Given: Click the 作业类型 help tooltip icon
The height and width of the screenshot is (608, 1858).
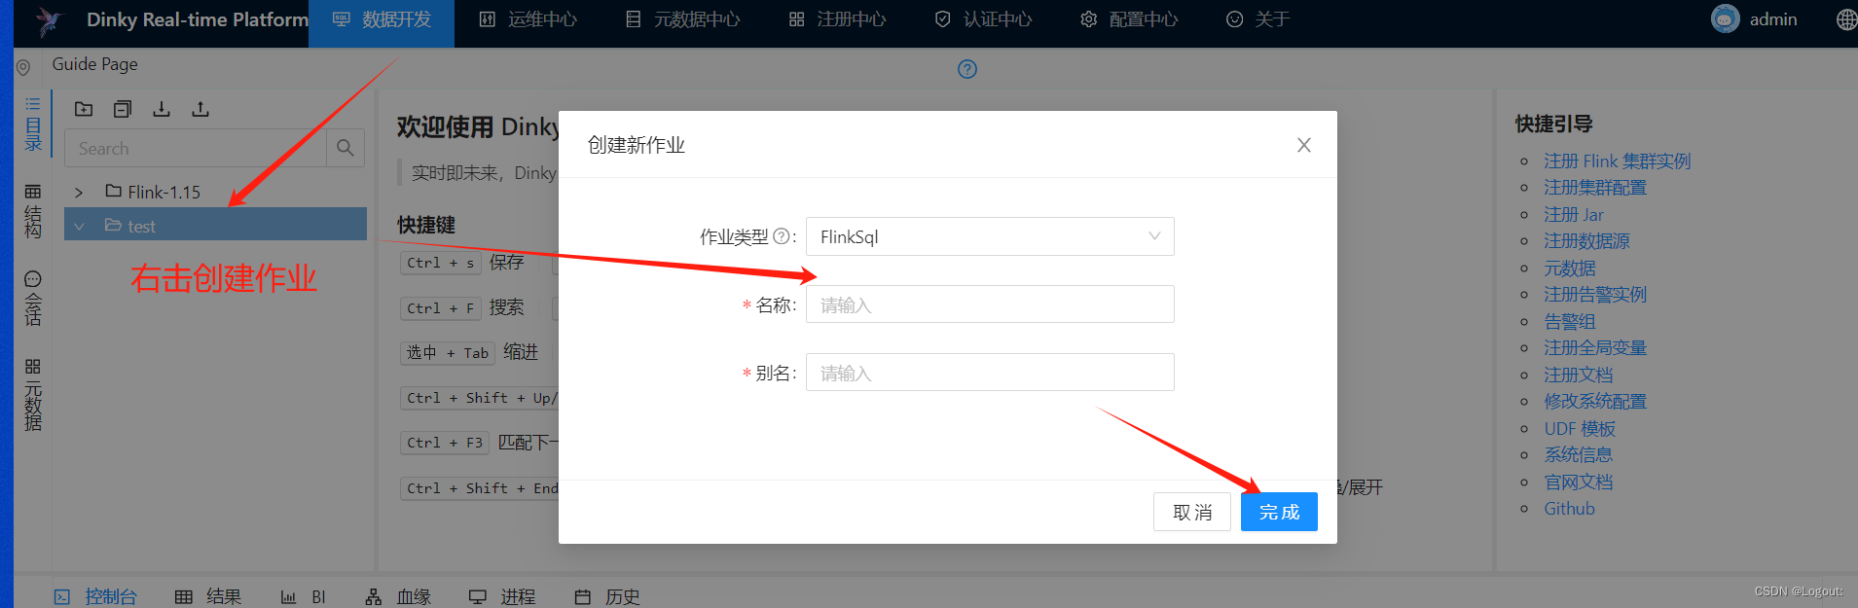Looking at the screenshot, I should (781, 236).
